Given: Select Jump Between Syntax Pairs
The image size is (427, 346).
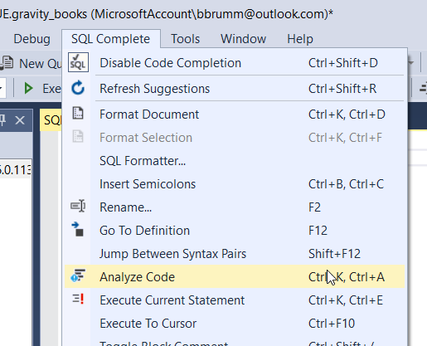Looking at the screenshot, I should (235, 254).
